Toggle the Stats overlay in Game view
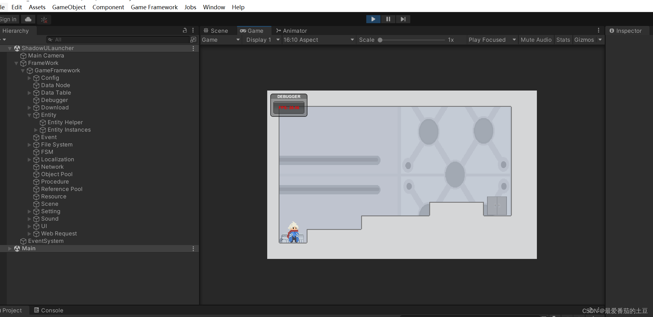 (563, 40)
